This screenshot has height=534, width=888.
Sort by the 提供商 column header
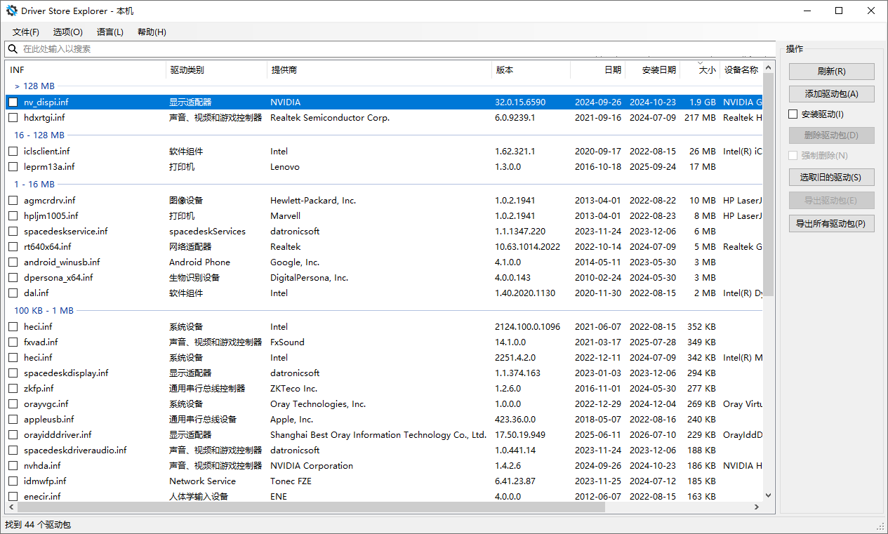coord(379,70)
